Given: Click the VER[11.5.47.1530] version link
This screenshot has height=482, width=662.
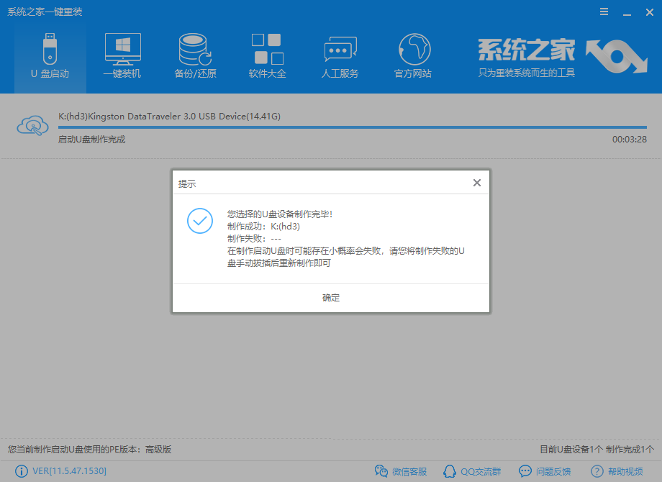Looking at the screenshot, I should tap(60, 471).
